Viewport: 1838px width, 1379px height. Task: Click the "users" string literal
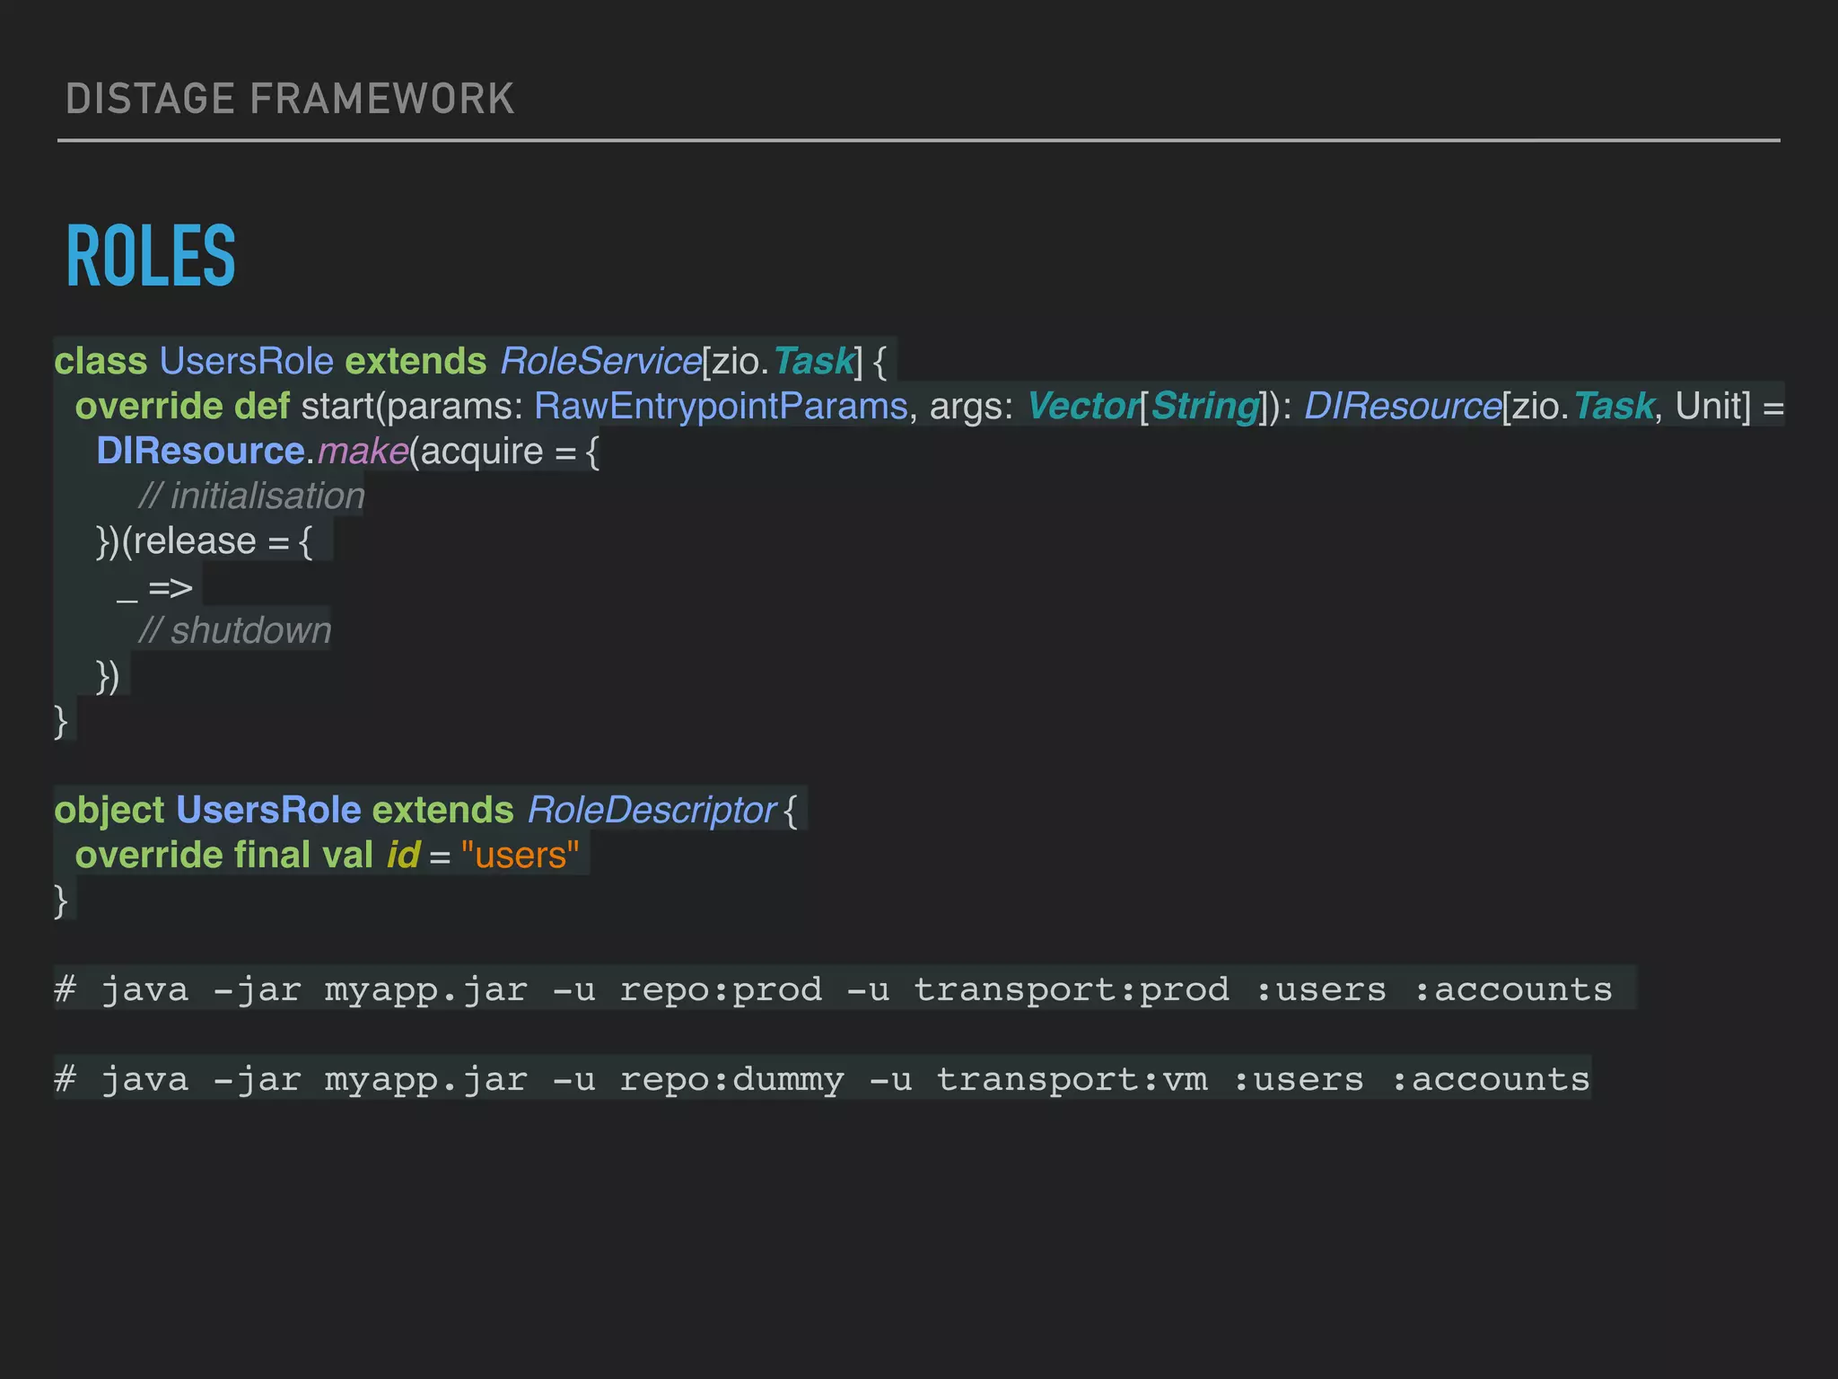[x=520, y=855]
